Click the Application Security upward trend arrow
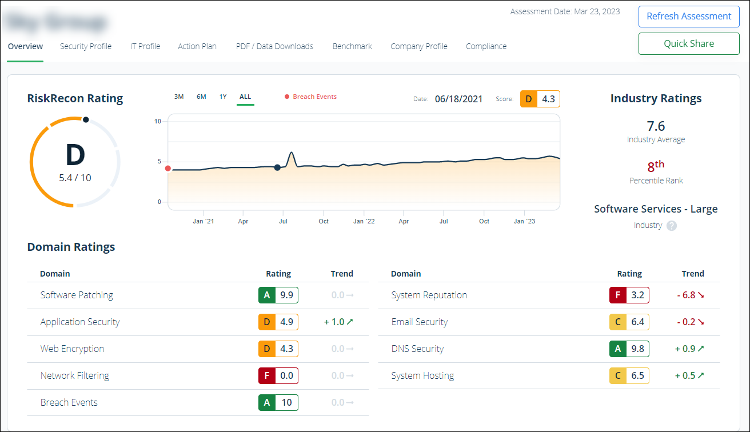Viewport: 750px width, 432px height. 350,322
